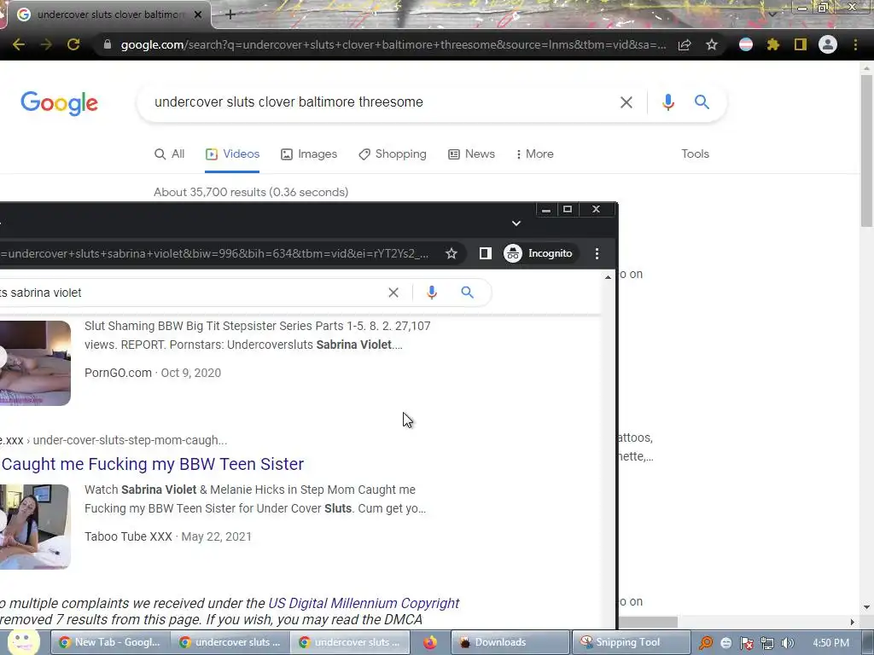Image resolution: width=874 pixels, height=655 pixels.
Task: Bookmark the page in the main Chrome window
Action: [712, 44]
